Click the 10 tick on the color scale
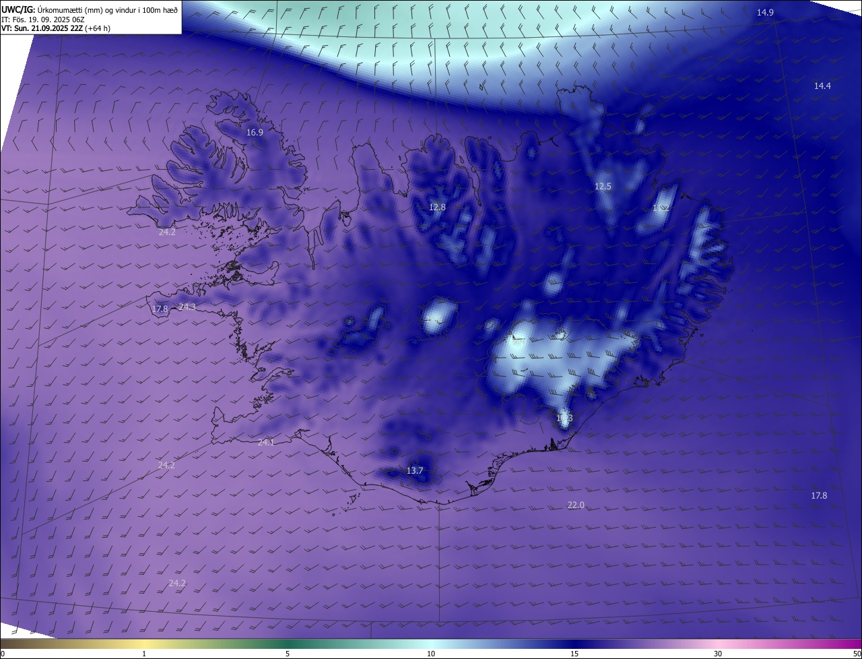 pos(431,654)
